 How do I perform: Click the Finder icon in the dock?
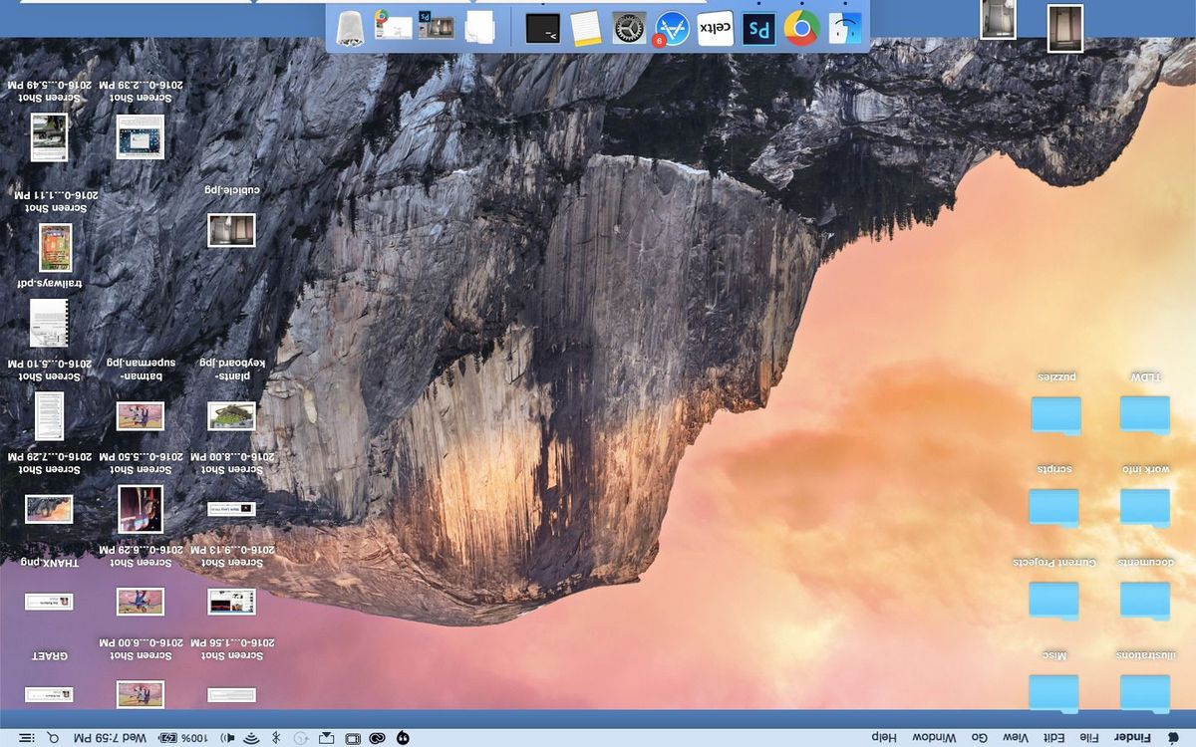[845, 28]
